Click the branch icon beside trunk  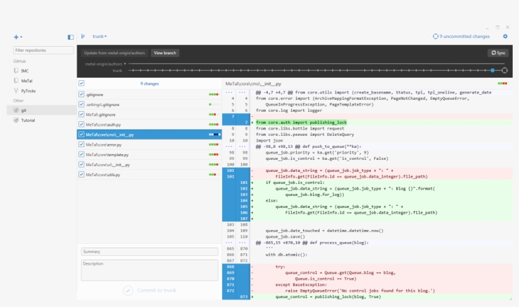click(83, 37)
